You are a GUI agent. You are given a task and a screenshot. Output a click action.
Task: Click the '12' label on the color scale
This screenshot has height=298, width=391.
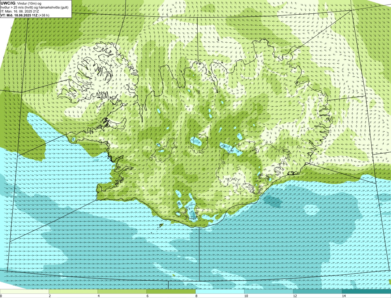pos(295,296)
